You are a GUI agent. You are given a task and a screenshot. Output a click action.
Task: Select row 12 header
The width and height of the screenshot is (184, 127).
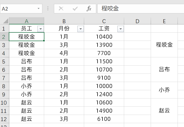click(4, 119)
